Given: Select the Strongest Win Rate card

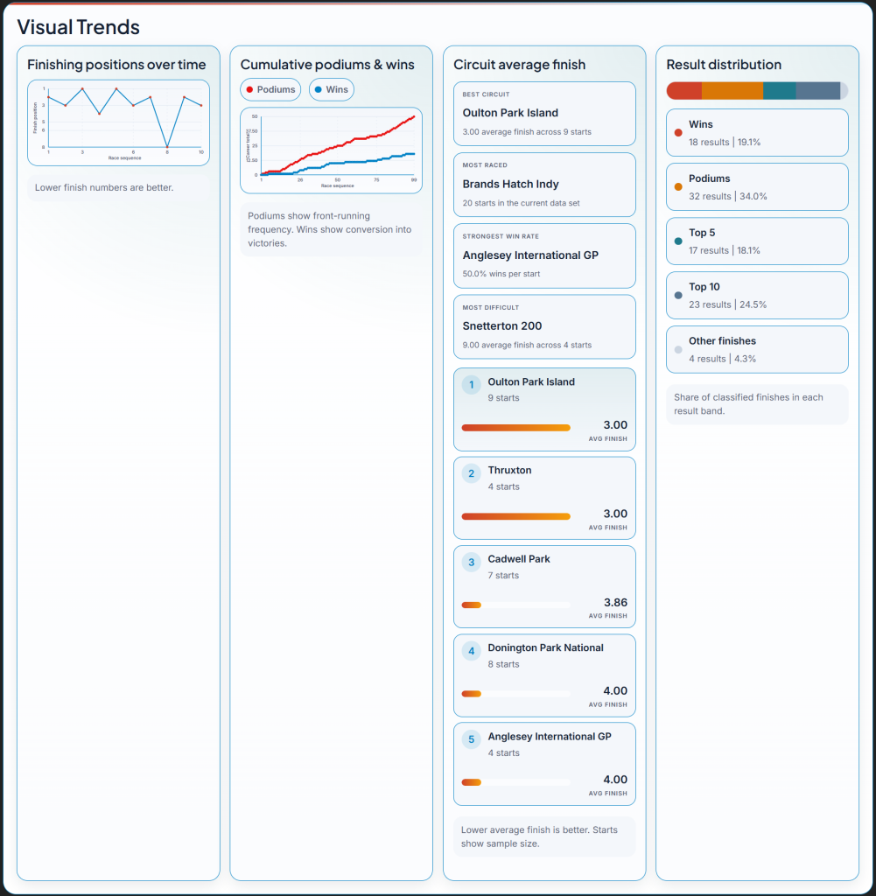Looking at the screenshot, I should [x=544, y=255].
